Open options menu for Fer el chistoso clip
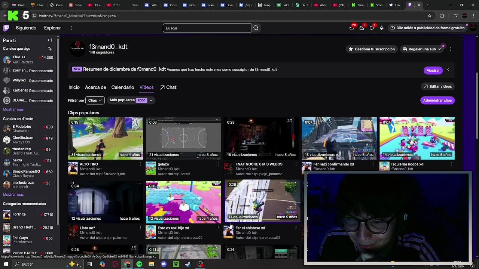 (296, 228)
